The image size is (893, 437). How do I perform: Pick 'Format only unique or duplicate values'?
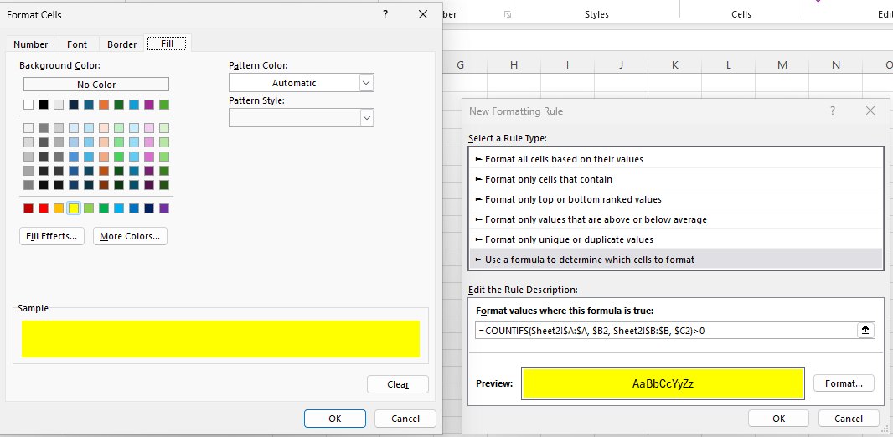(675, 239)
